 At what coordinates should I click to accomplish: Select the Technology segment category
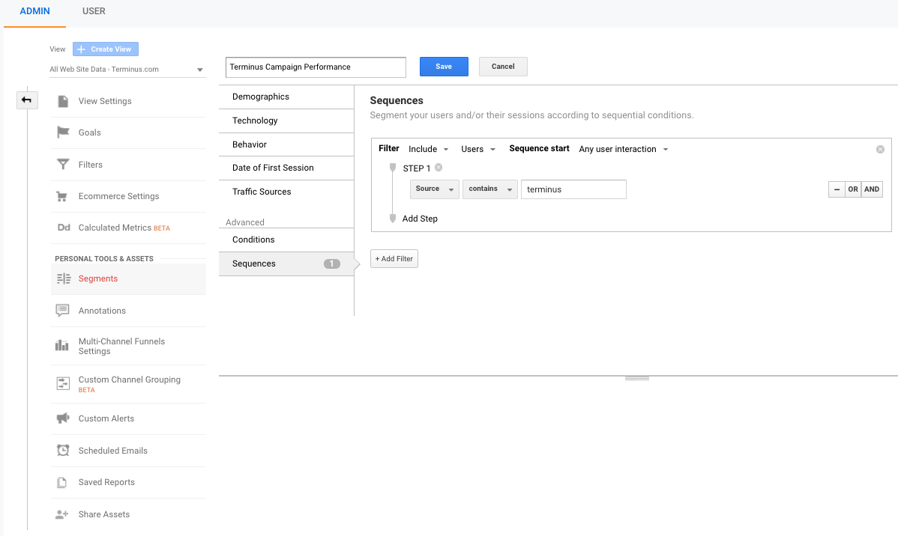[x=286, y=121]
